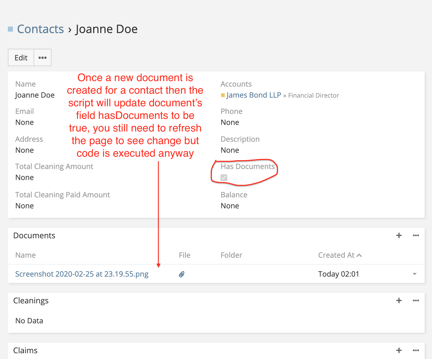Click the paperclip attachment icon in File column
This screenshot has height=359, width=432.
coord(182,274)
